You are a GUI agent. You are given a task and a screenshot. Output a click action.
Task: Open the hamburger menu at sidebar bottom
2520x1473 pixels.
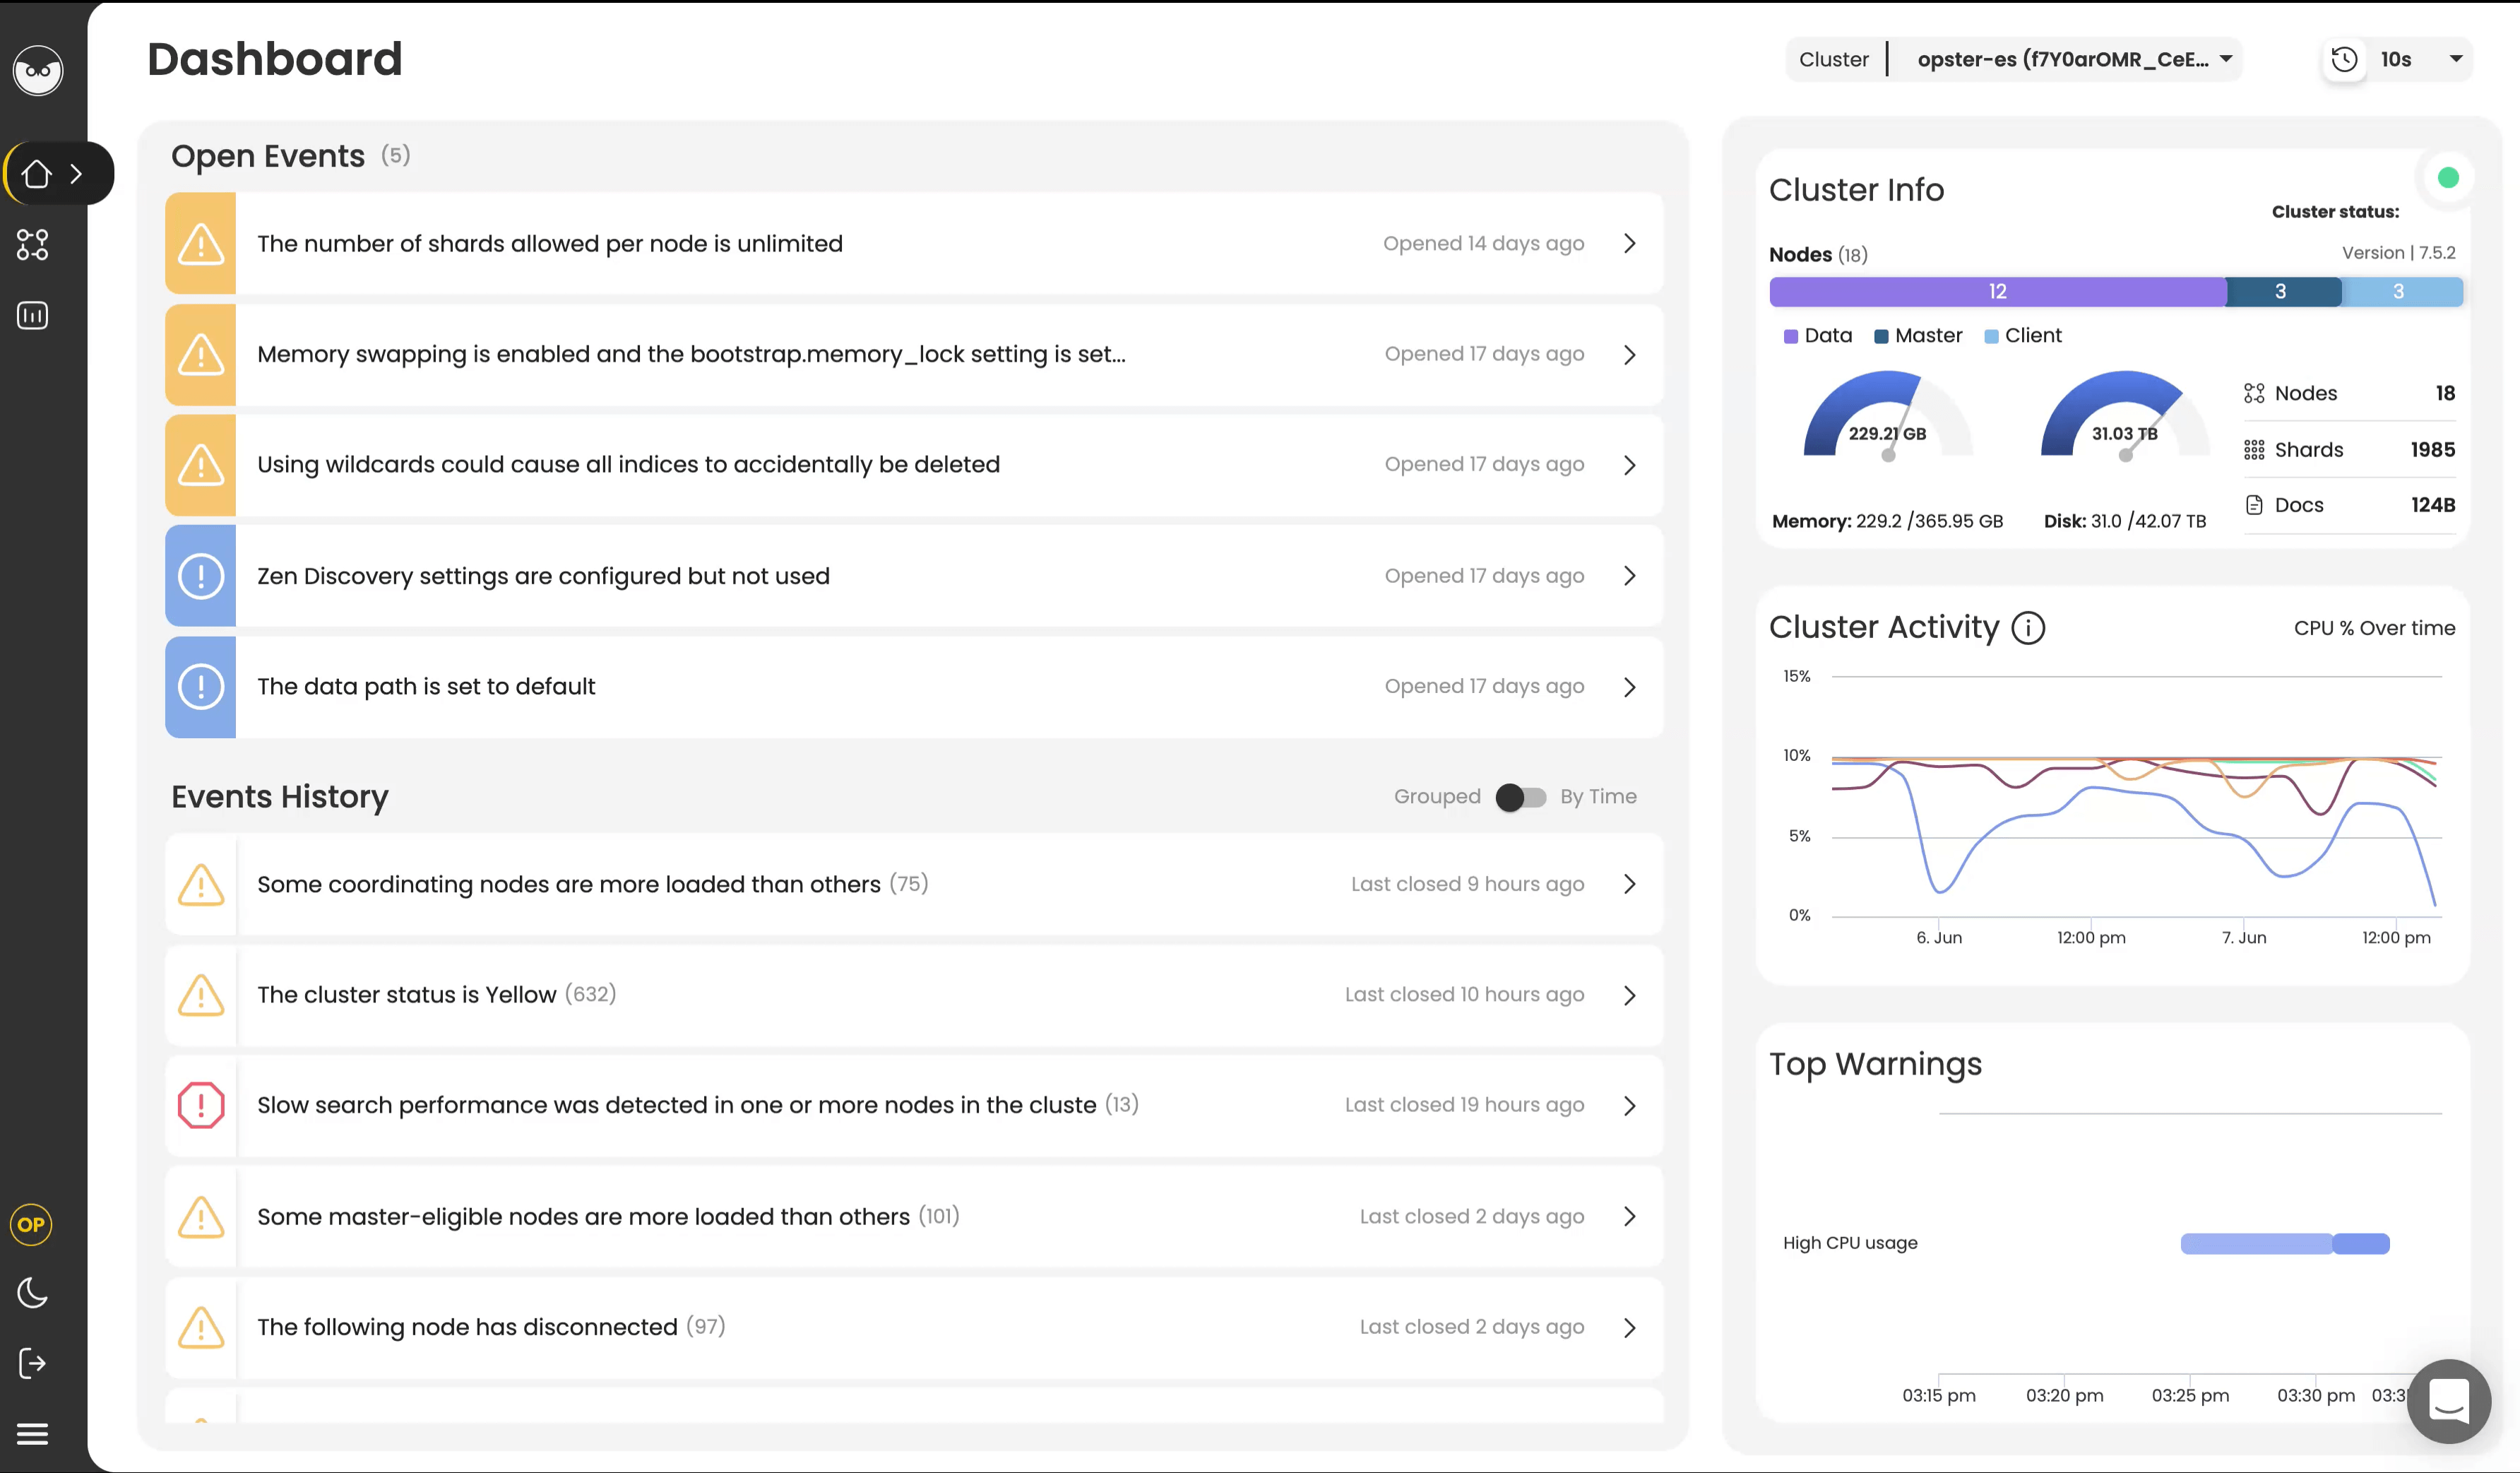[x=32, y=1433]
